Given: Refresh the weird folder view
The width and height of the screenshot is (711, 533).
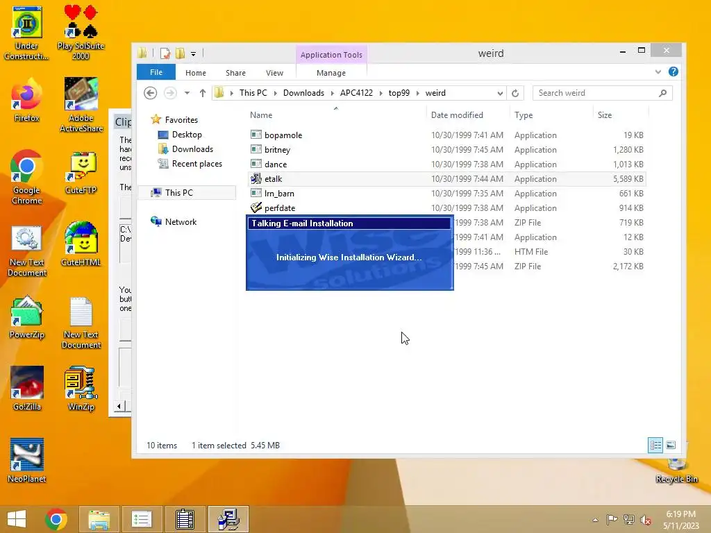Looking at the screenshot, I should 515,93.
